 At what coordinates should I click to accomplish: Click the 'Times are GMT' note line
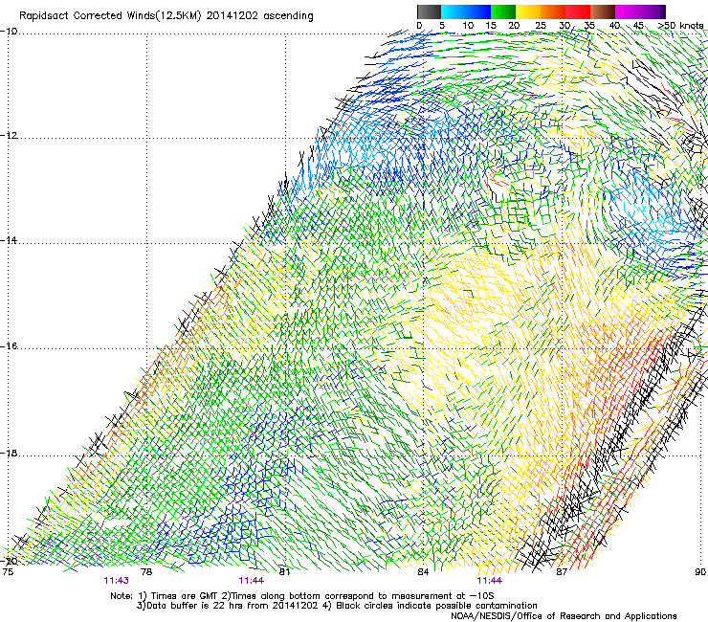tap(302, 596)
